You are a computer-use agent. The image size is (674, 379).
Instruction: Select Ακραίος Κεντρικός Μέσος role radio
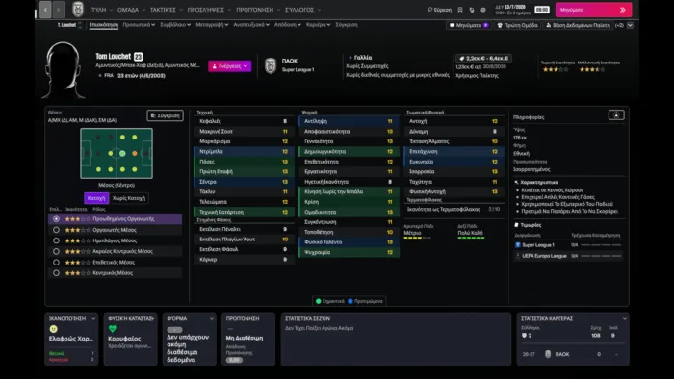[56, 251]
